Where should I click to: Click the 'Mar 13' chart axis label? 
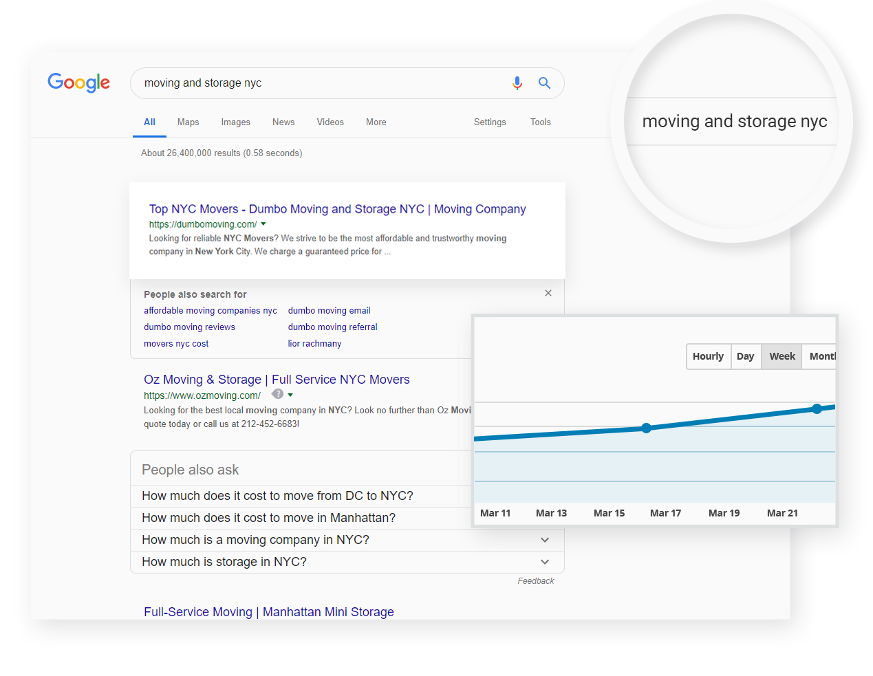pos(551,513)
